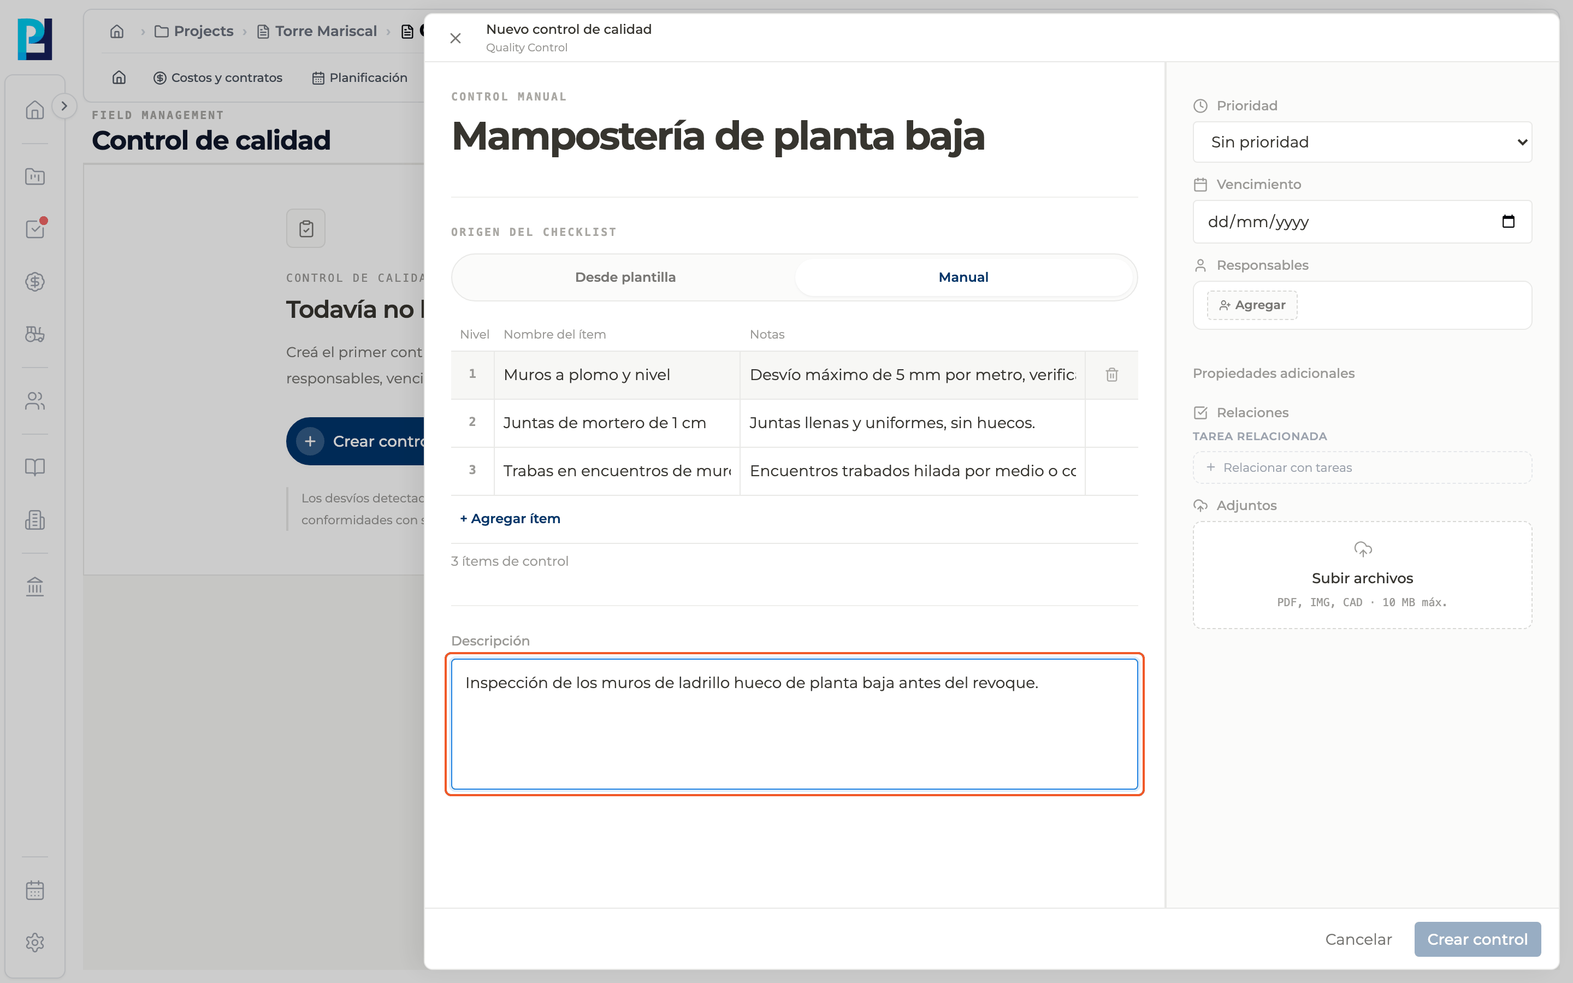
Task: Open the Prioridad dropdown
Action: click(x=1362, y=143)
